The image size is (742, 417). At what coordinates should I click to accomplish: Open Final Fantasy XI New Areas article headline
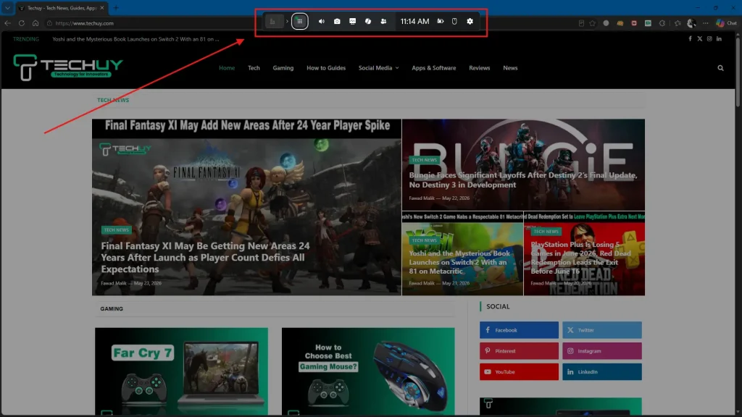coord(205,257)
